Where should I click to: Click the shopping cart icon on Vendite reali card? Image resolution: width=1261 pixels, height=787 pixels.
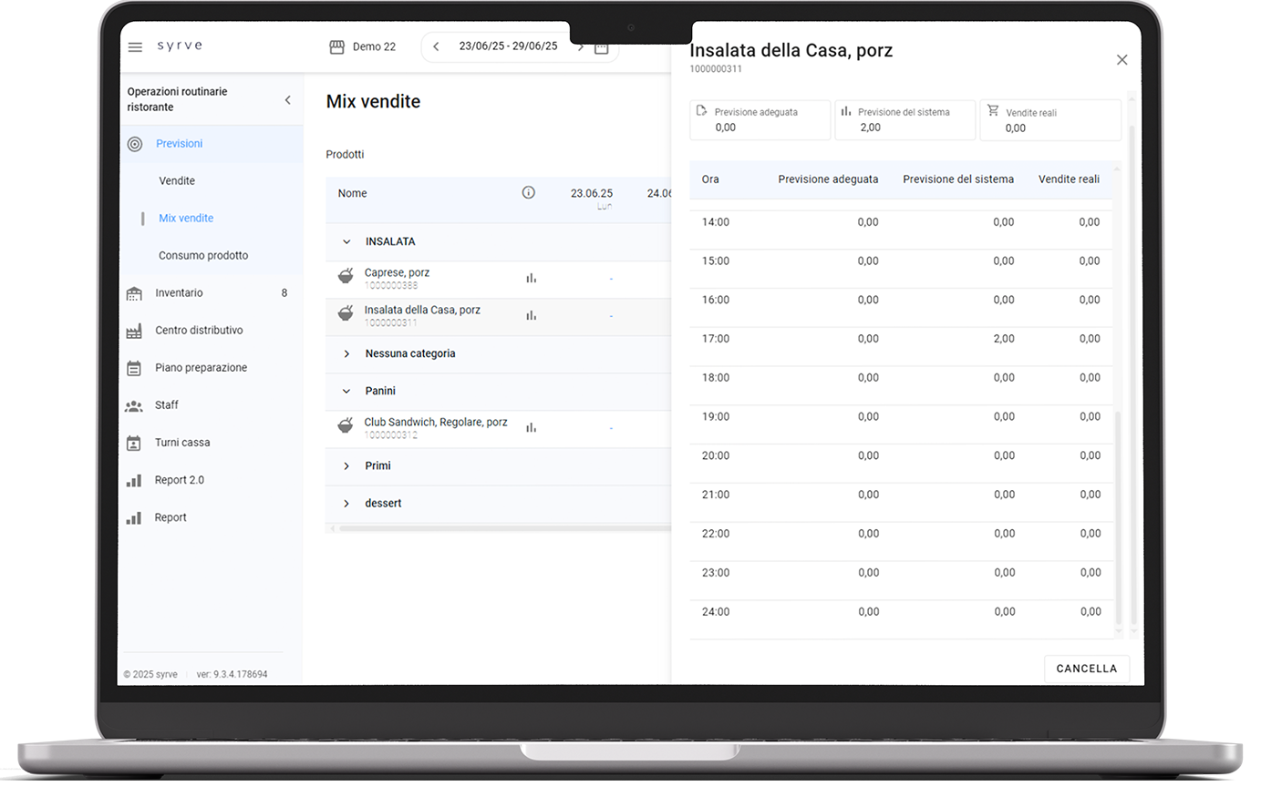click(x=994, y=110)
